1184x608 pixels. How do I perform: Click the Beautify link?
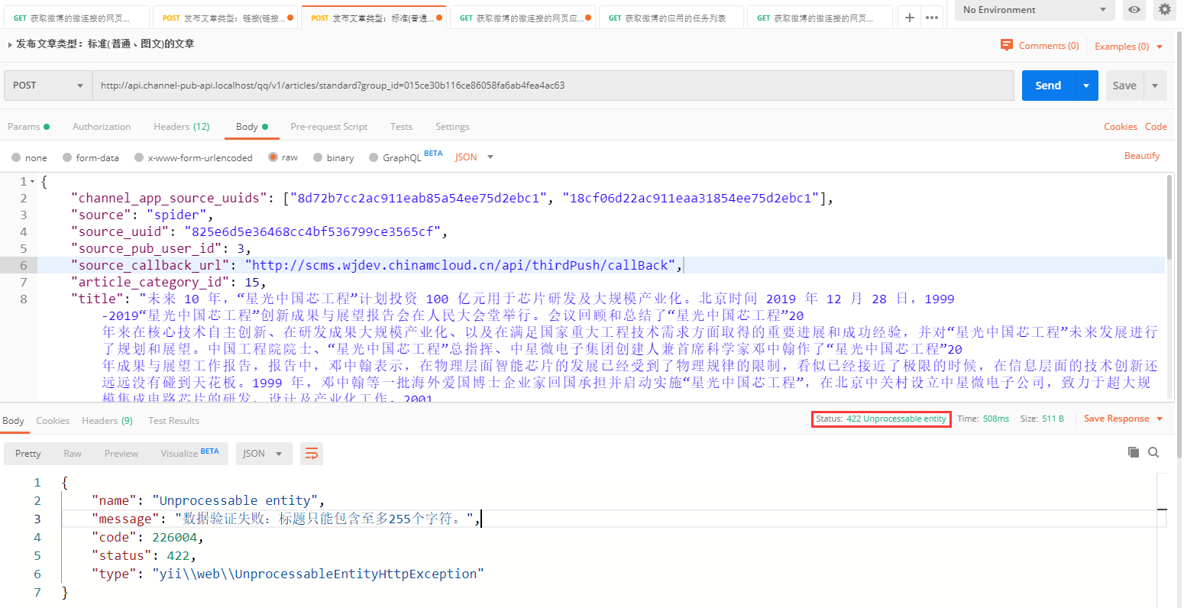1141,156
